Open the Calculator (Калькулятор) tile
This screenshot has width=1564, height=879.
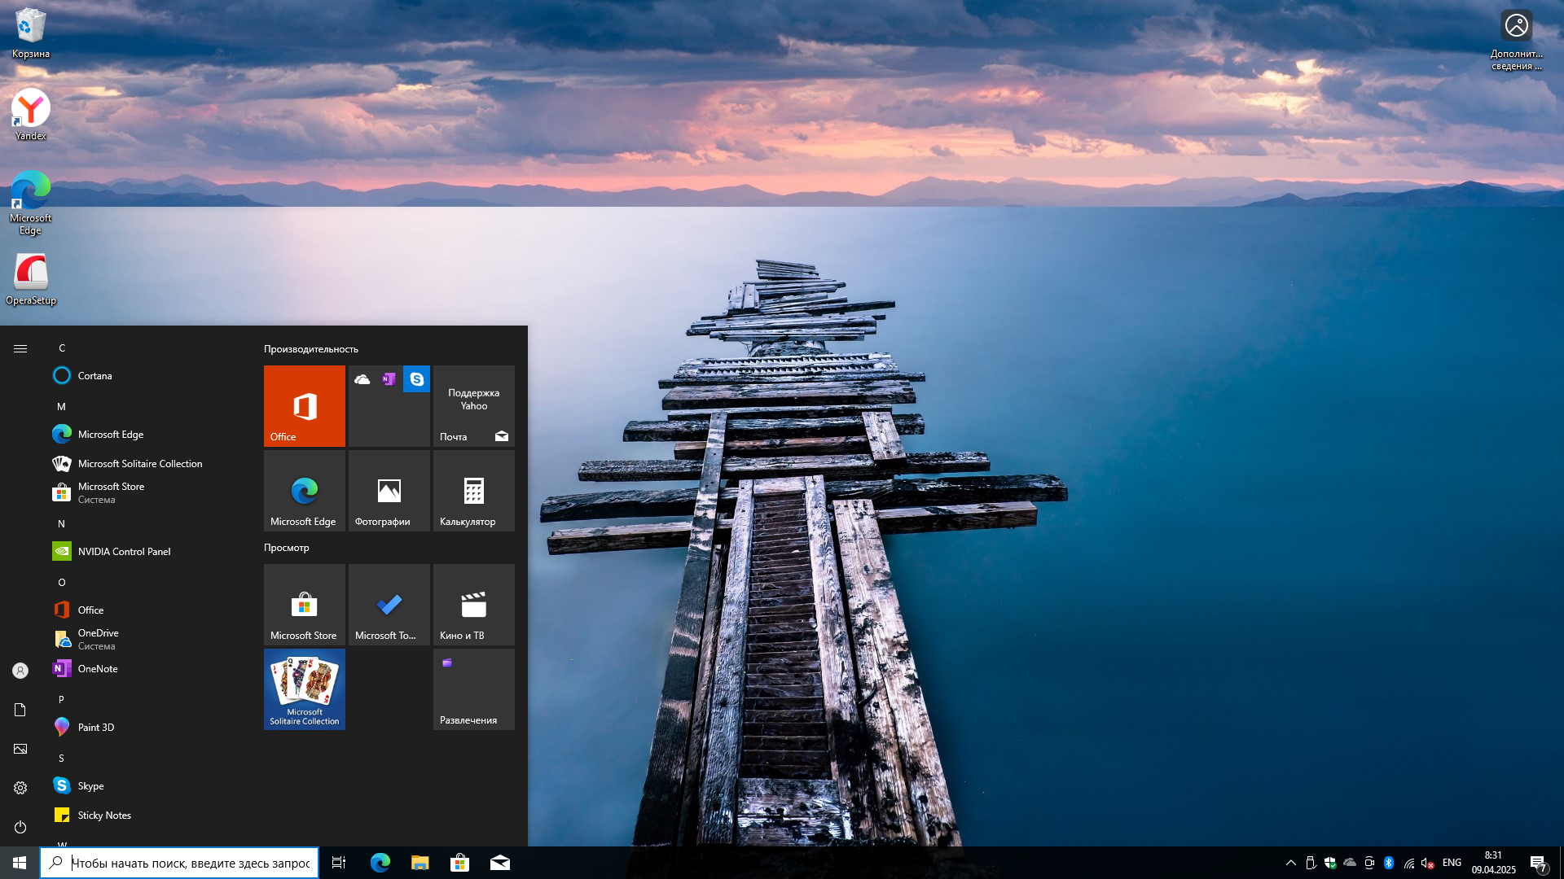tap(473, 491)
